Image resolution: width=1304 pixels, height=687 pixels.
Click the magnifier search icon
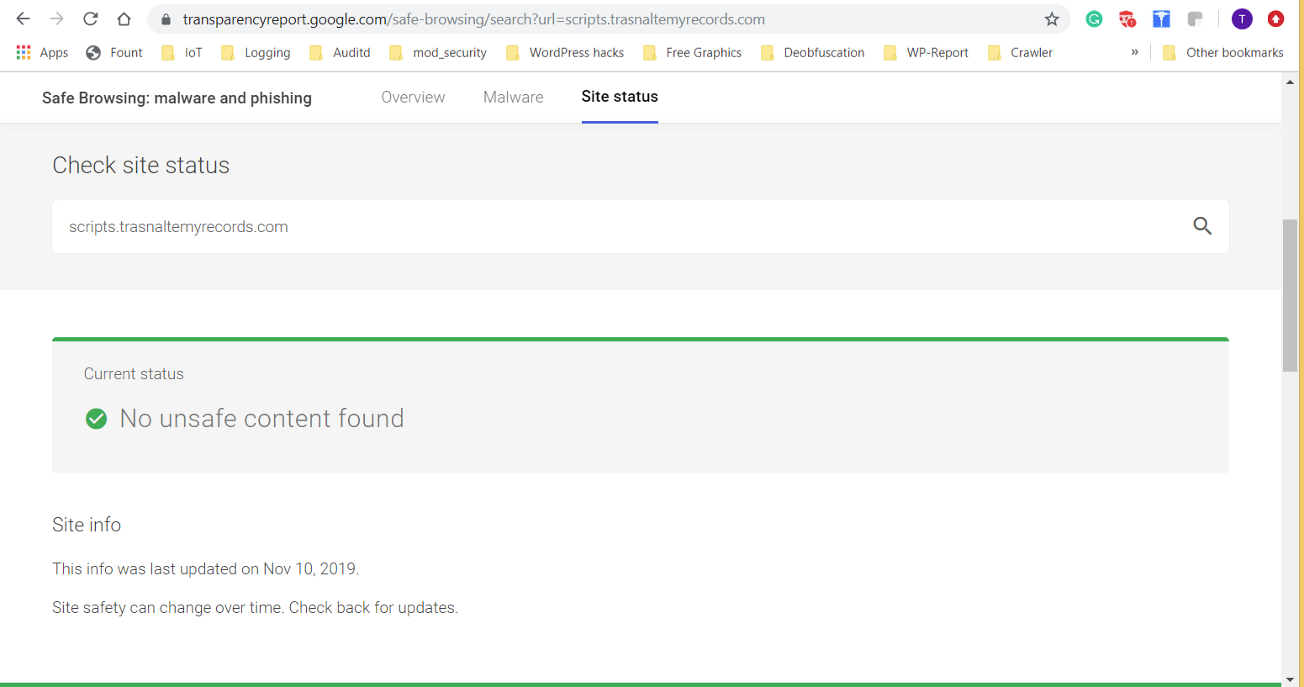1202,225
